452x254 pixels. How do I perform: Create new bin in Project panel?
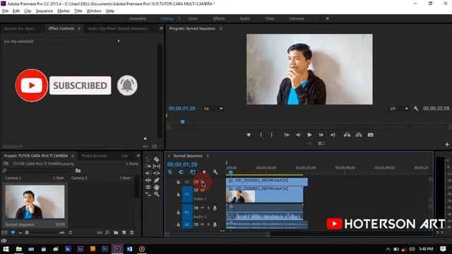(116, 232)
